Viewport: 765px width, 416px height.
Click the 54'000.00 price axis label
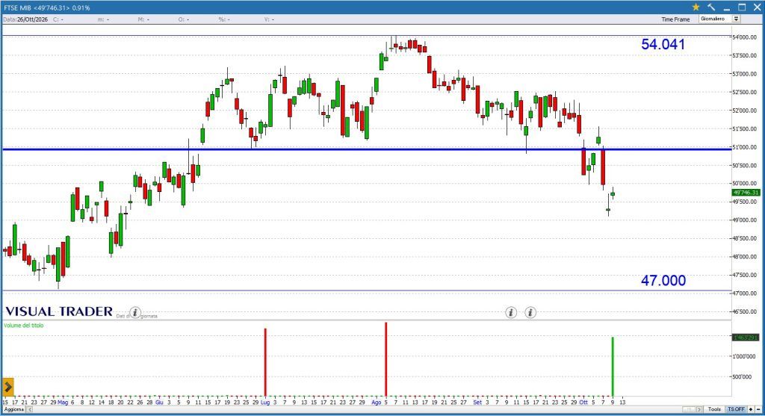click(x=745, y=37)
